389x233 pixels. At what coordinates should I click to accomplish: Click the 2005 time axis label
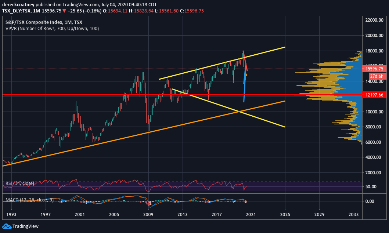(114, 214)
